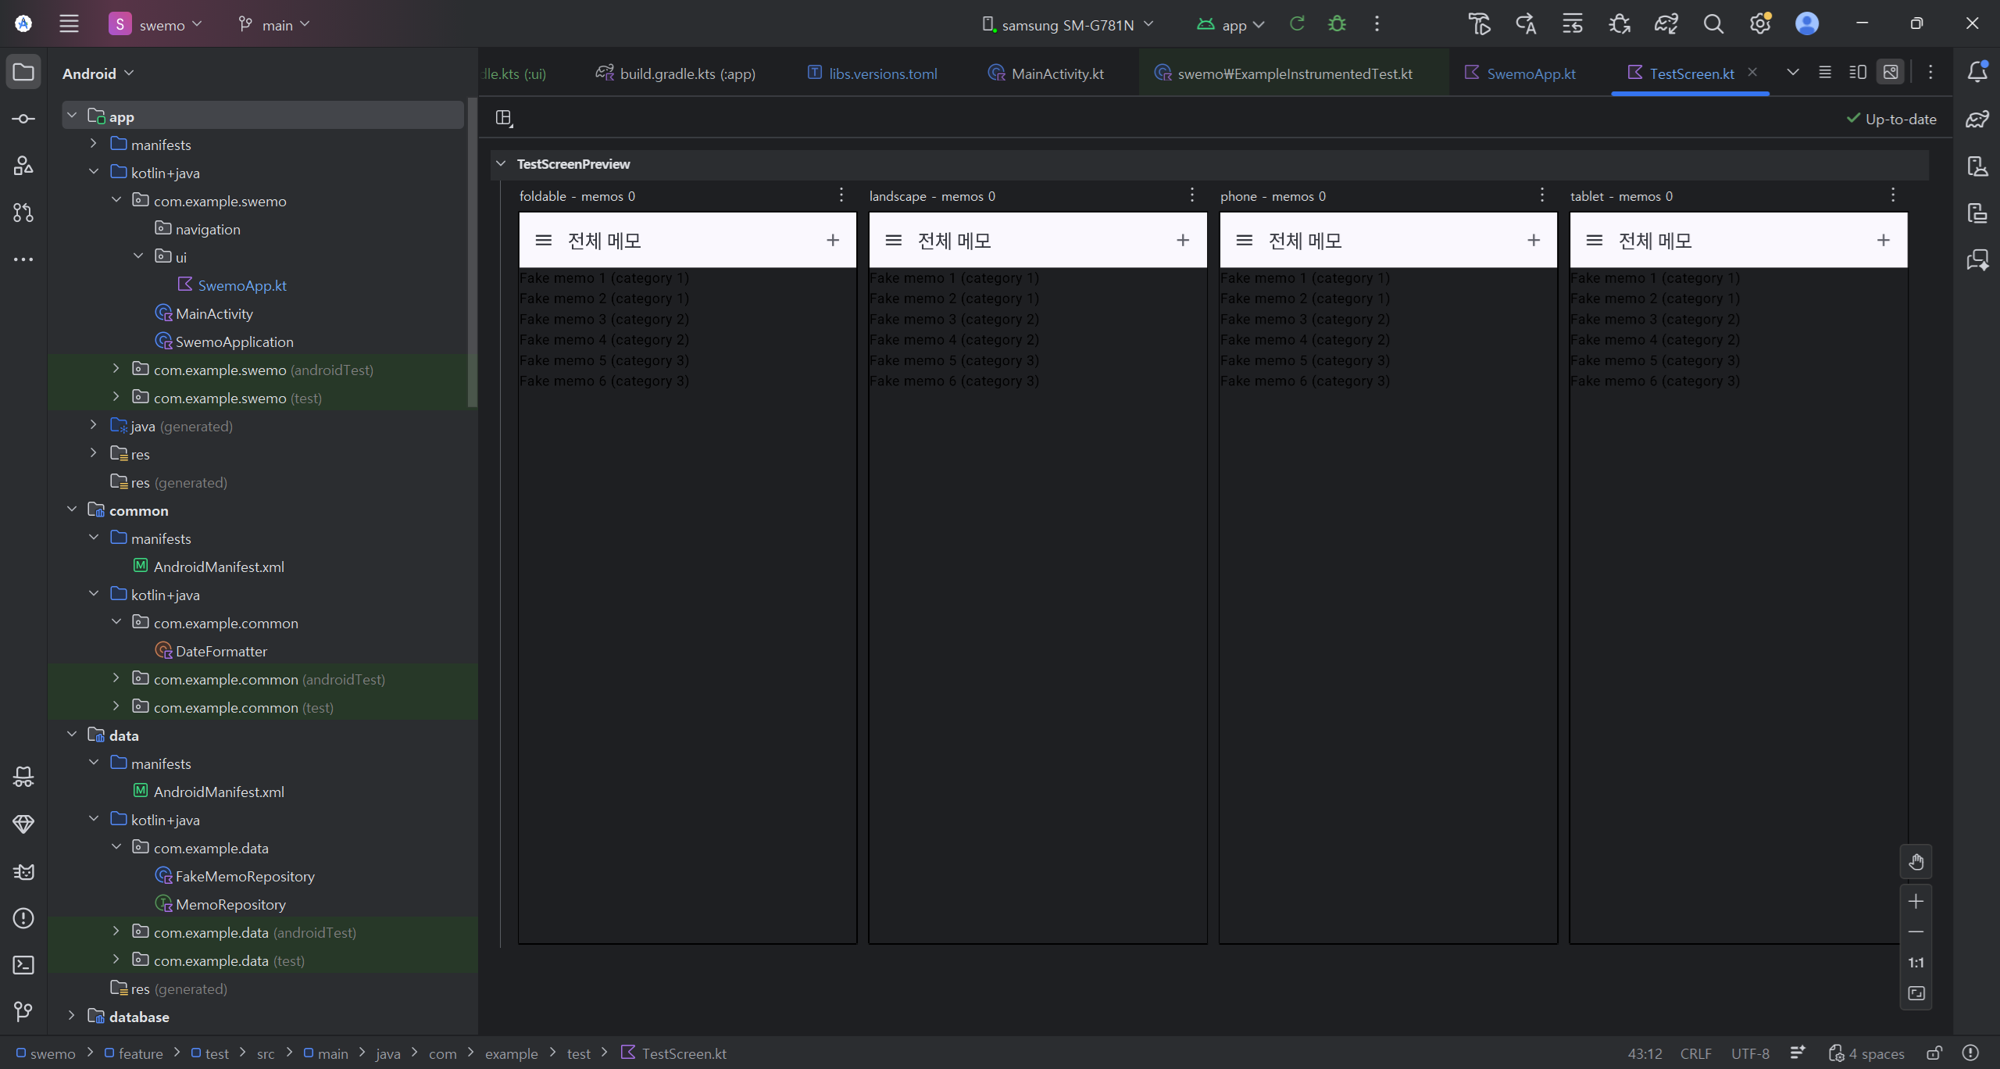Viewport: 2000px width, 1069px height.
Task: Expand the database module in tree
Action: [71, 1016]
